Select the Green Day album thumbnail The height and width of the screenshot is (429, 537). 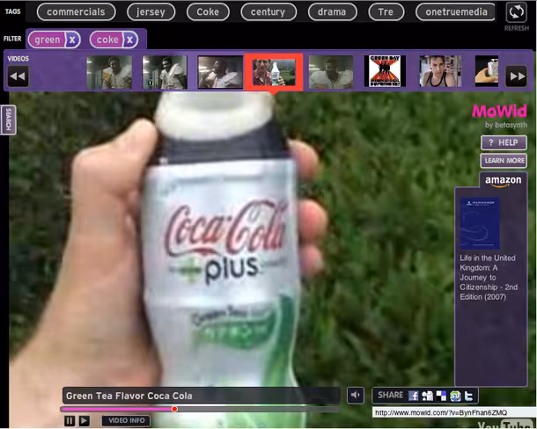(x=385, y=71)
